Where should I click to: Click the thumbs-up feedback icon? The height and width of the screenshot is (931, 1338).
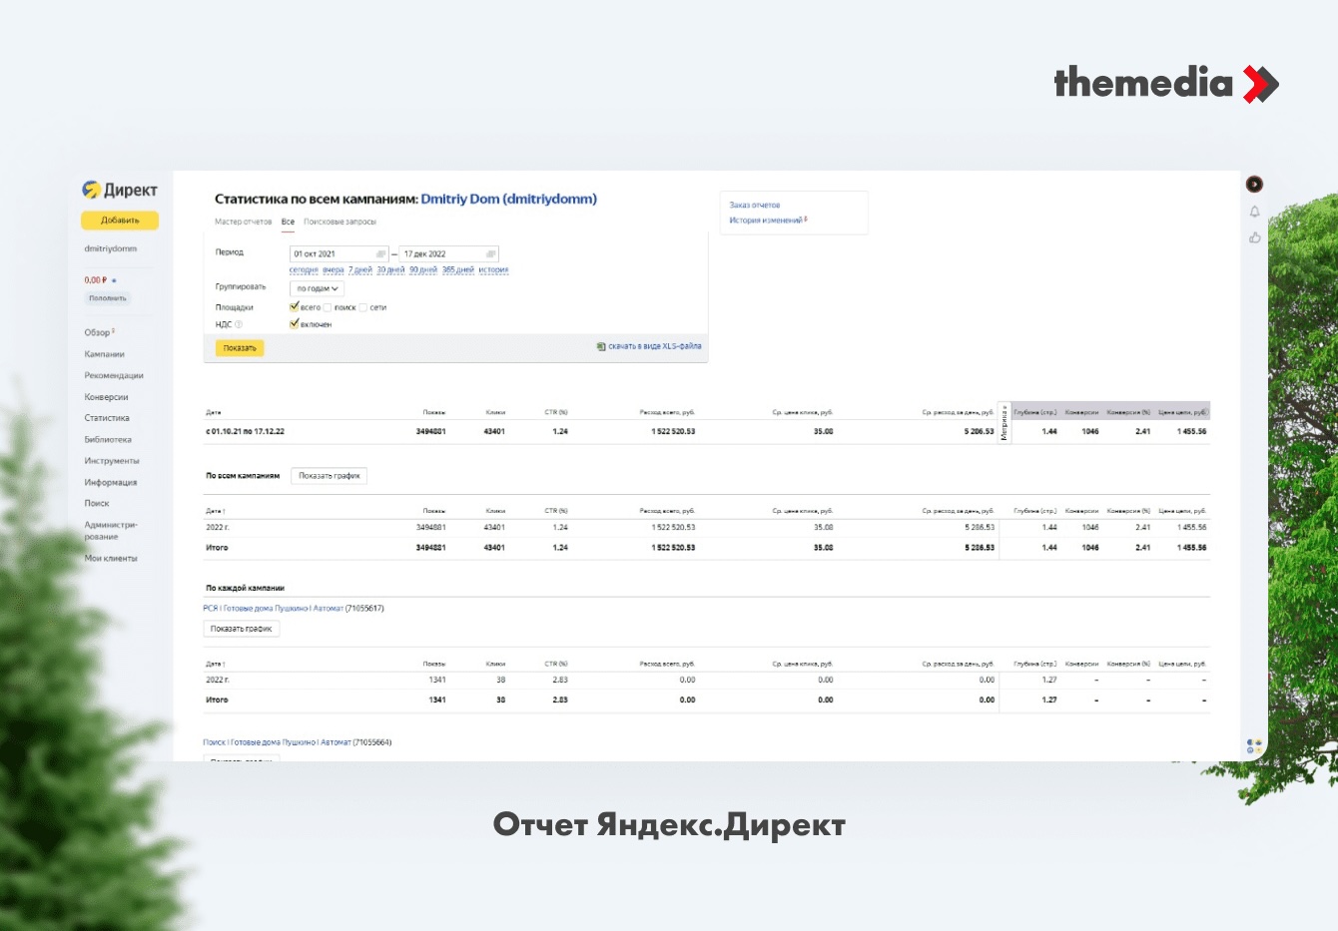1254,237
